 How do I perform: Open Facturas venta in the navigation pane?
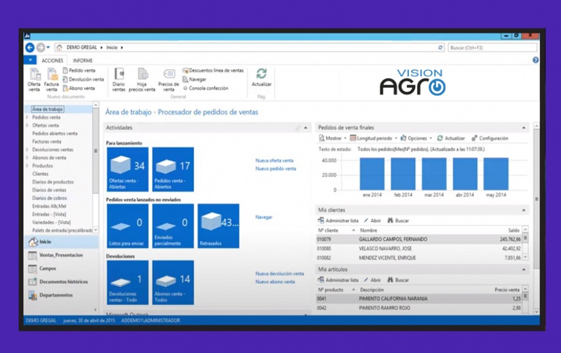click(x=47, y=142)
